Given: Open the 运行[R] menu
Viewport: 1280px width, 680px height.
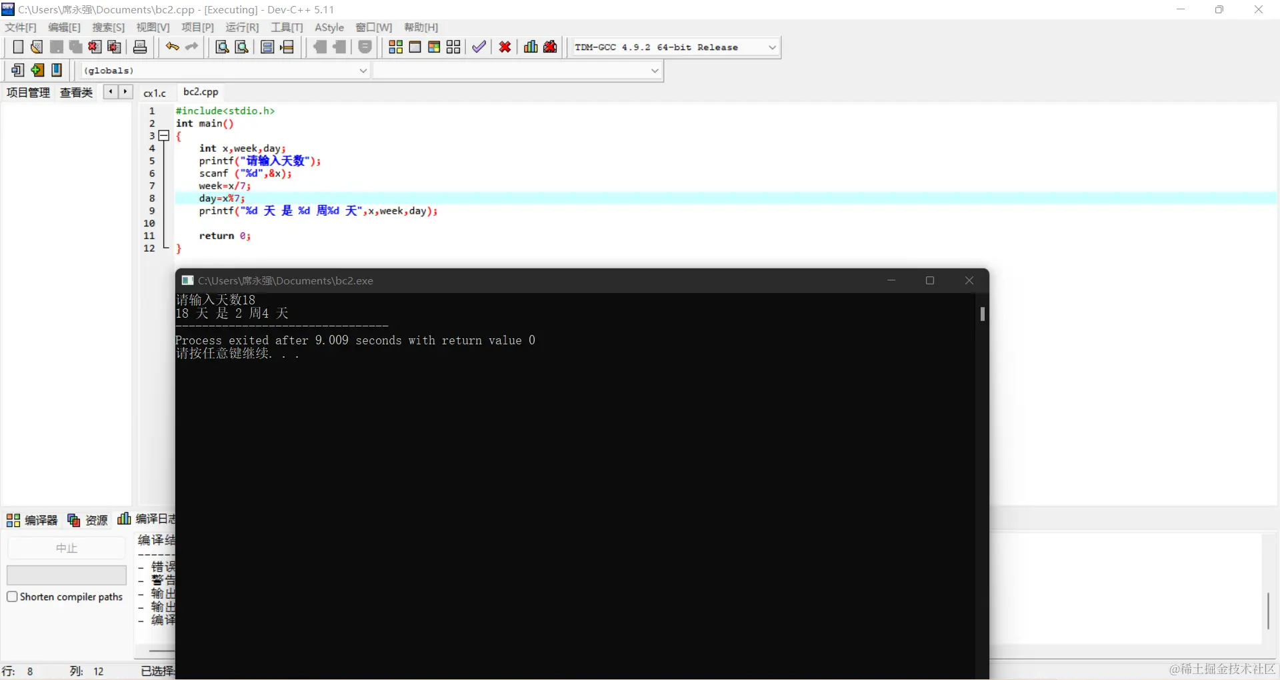Looking at the screenshot, I should point(243,27).
